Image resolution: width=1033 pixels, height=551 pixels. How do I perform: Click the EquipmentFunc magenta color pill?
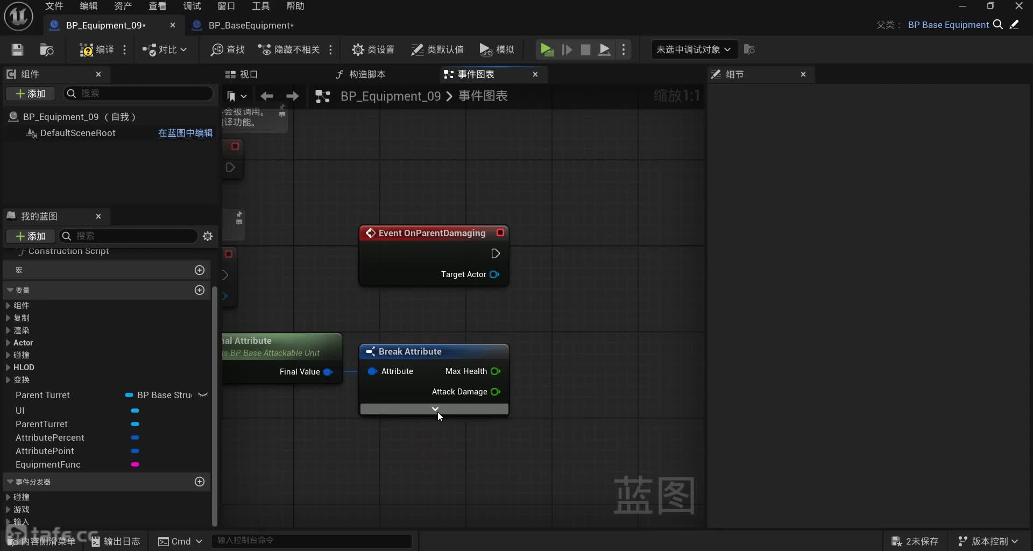click(x=135, y=464)
